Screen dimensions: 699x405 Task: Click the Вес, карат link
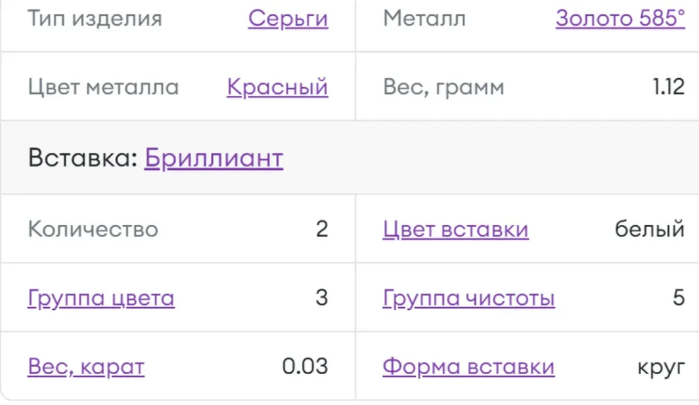pyautogui.click(x=85, y=366)
